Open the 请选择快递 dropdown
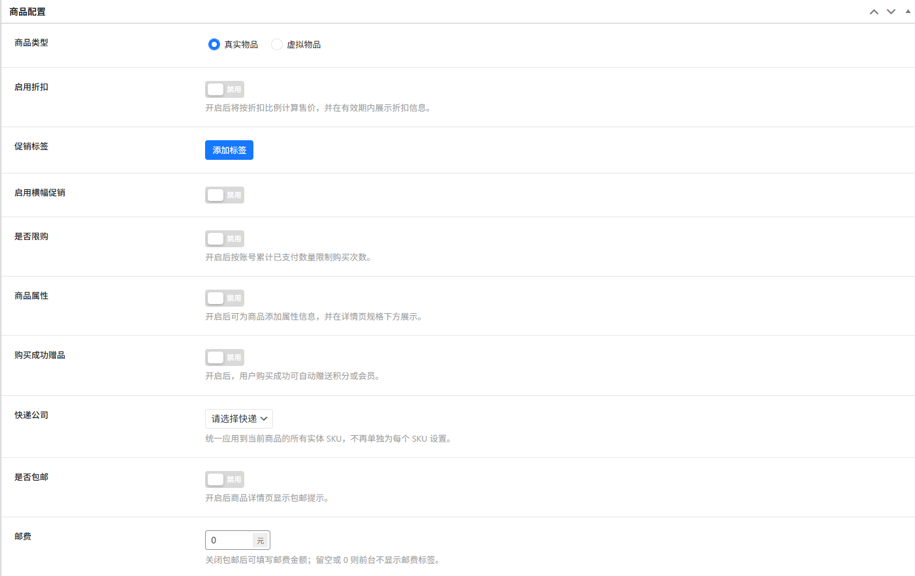915x576 pixels. [239, 419]
